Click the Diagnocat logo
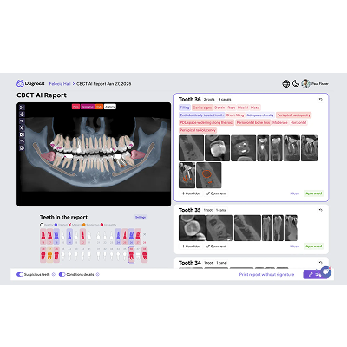347x347 pixels. coord(30,83)
